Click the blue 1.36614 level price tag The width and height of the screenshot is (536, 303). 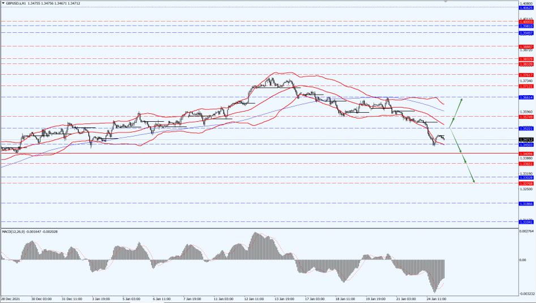(526, 97)
